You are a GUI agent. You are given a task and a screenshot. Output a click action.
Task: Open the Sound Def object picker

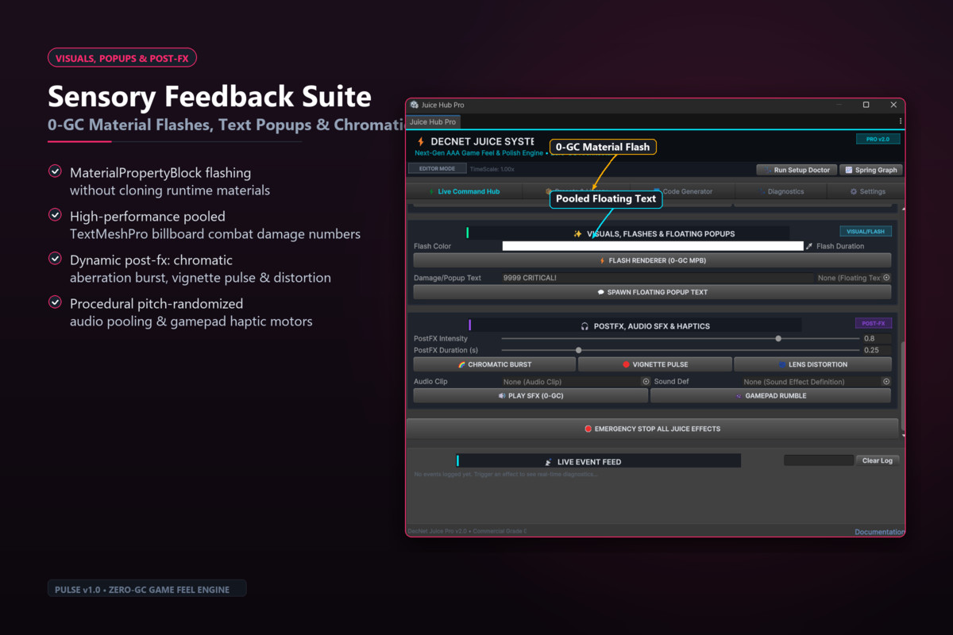pyautogui.click(x=886, y=382)
